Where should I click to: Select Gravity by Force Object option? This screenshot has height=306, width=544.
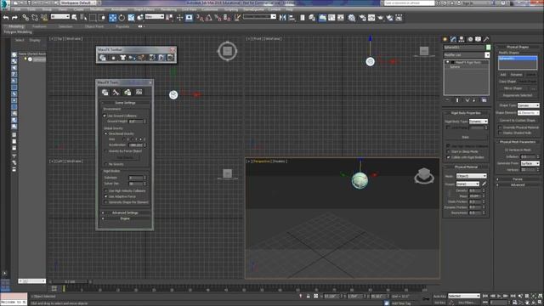pos(105,151)
